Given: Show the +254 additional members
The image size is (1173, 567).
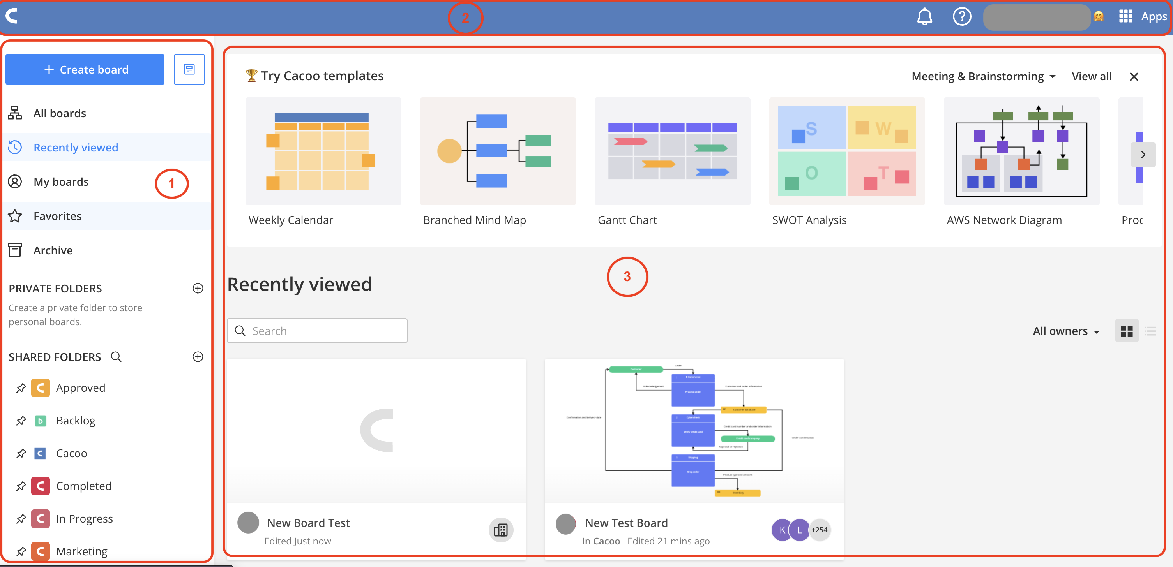Looking at the screenshot, I should click(x=820, y=530).
